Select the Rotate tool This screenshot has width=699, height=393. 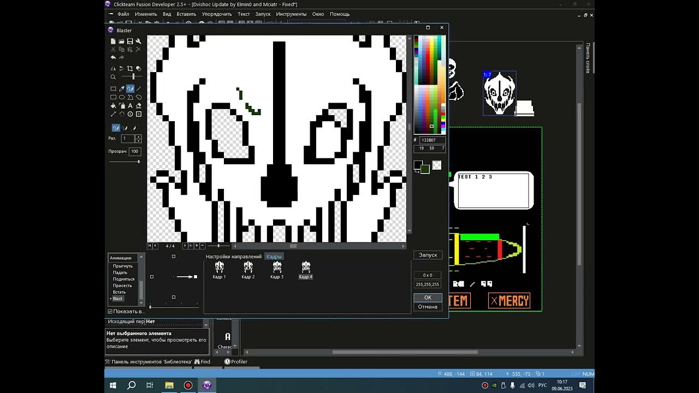click(121, 114)
